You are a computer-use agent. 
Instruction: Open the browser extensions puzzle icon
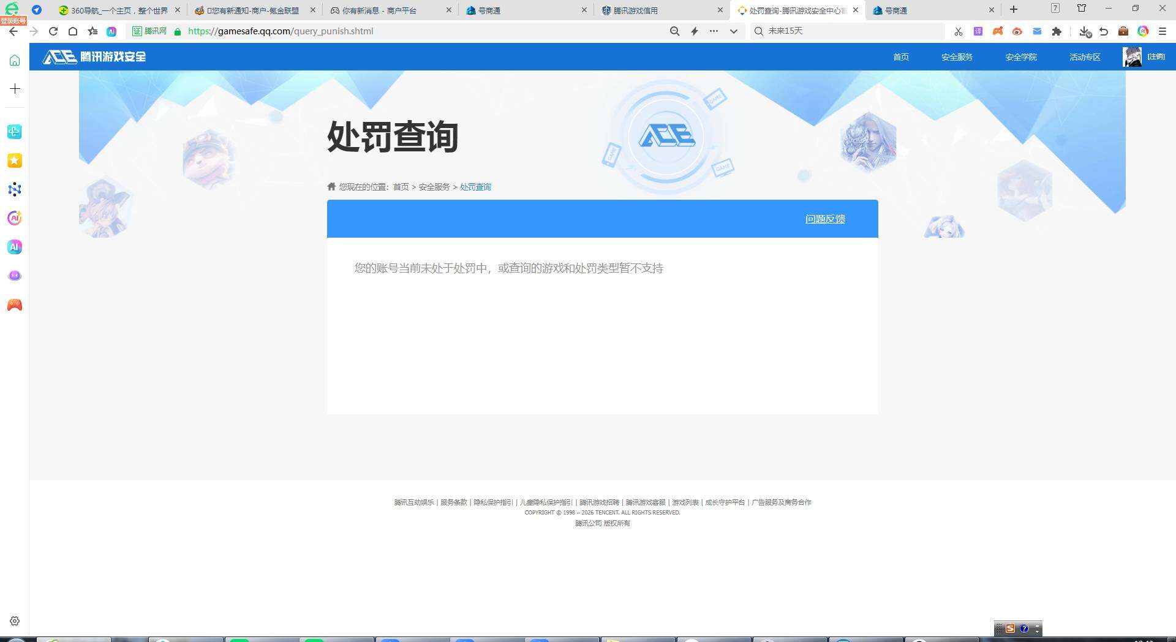point(1057,31)
